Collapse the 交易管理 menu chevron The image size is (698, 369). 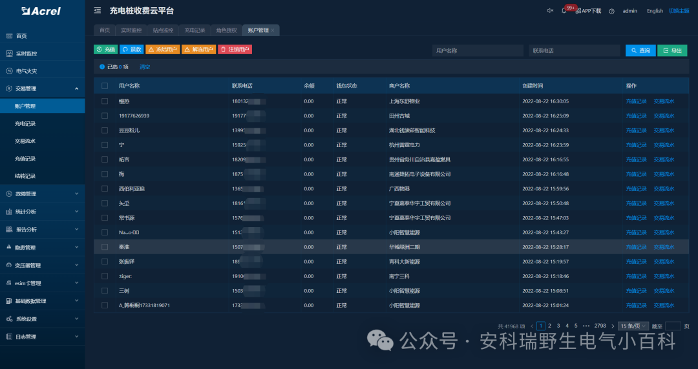76,88
